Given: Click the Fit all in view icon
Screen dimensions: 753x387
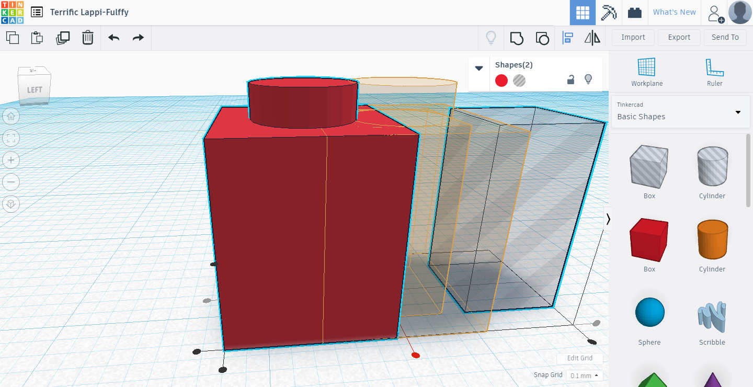Looking at the screenshot, I should pyautogui.click(x=11, y=138).
